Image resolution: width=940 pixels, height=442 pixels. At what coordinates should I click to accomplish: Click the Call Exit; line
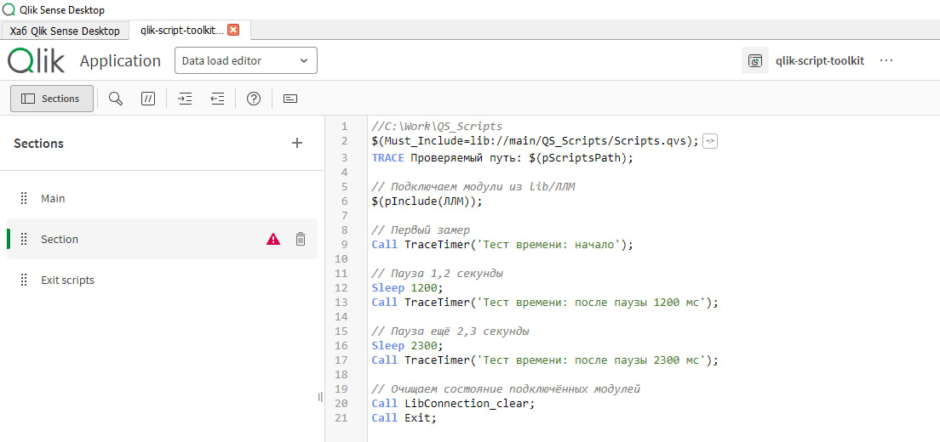point(404,418)
